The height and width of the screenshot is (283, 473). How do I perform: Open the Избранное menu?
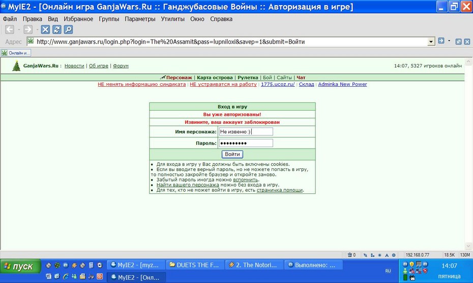click(x=78, y=19)
